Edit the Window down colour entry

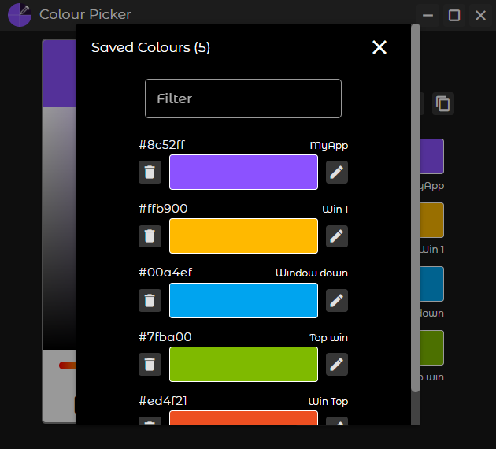click(337, 300)
